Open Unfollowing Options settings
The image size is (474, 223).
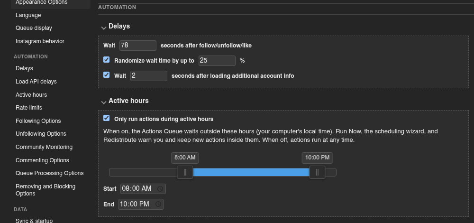[41, 134]
